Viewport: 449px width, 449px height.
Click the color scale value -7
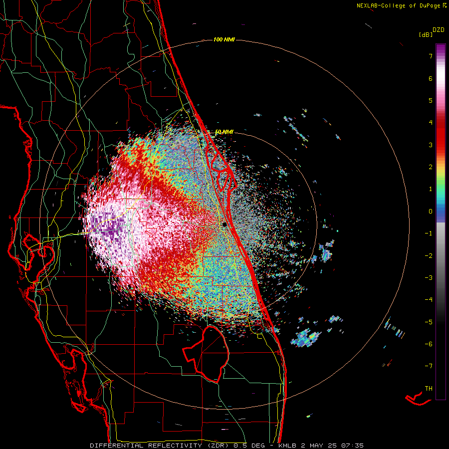coord(429,366)
